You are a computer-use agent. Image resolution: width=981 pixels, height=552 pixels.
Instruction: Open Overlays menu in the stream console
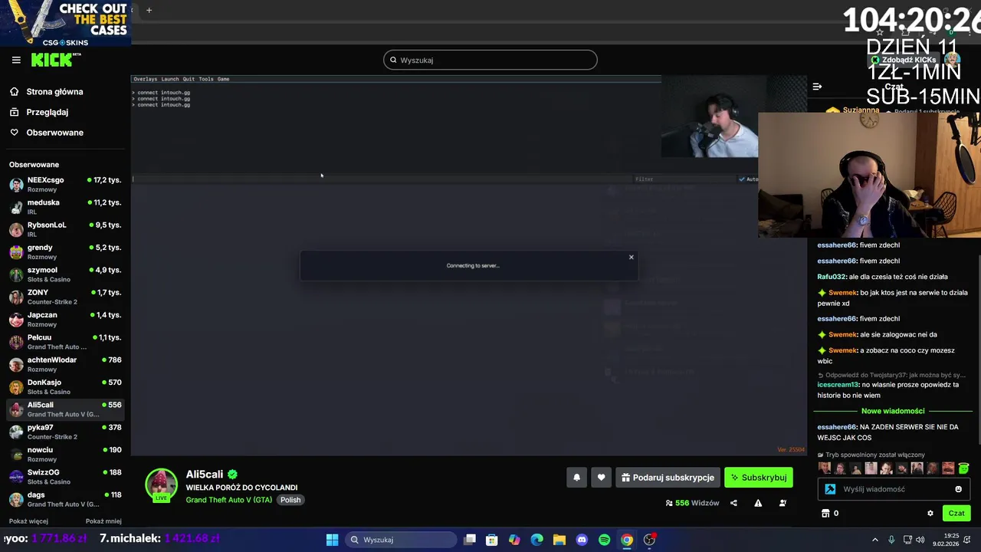point(145,79)
